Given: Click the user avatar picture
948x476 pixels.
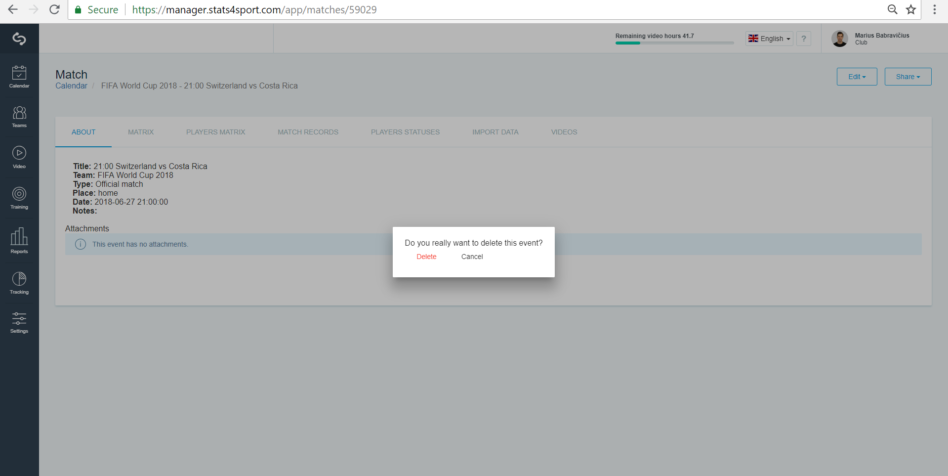Looking at the screenshot, I should [840, 39].
